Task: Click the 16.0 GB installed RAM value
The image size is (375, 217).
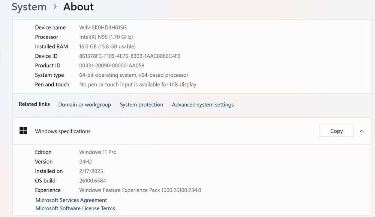Action: click(107, 46)
